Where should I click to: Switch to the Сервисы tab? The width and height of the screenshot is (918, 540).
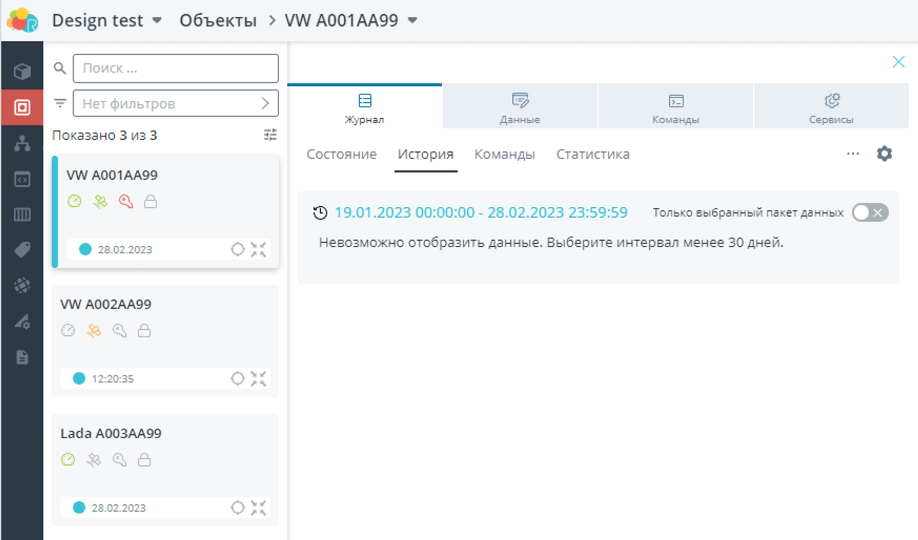tap(831, 107)
